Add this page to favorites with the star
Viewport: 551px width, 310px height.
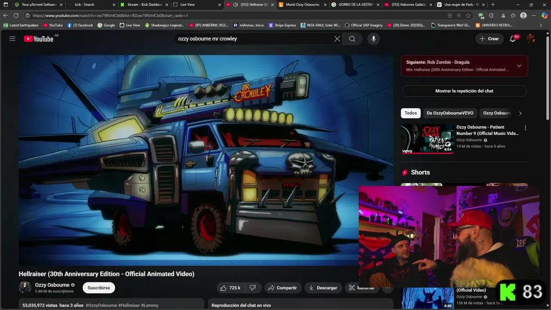tap(468, 15)
